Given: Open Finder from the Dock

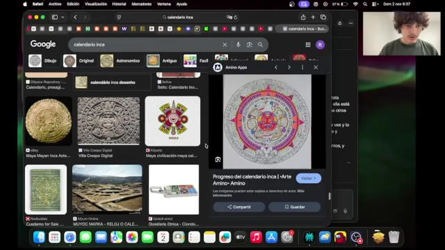Looking at the screenshot, I should click(x=39, y=237).
